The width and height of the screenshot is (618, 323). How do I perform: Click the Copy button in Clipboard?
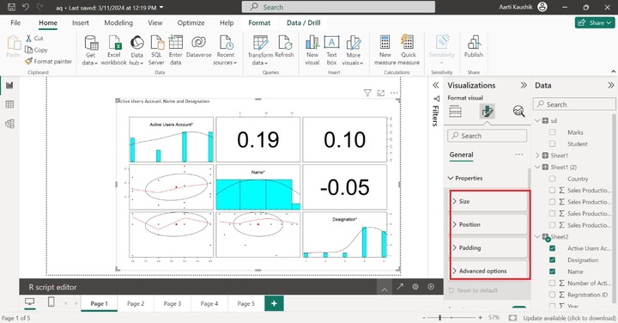(x=36, y=50)
